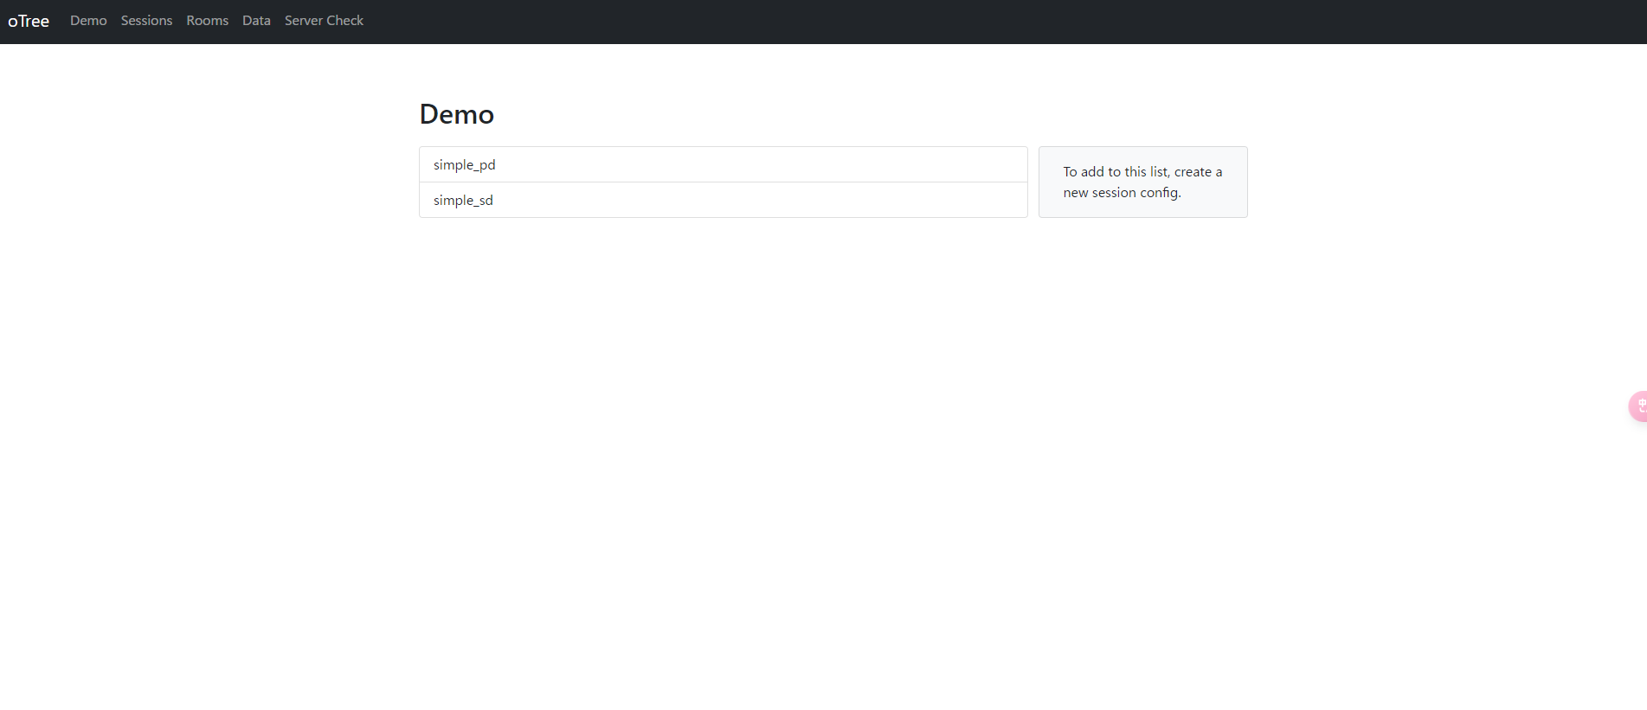The height and width of the screenshot is (710, 1647).
Task: Switch to the Rooms tab in the header
Action: point(207,21)
